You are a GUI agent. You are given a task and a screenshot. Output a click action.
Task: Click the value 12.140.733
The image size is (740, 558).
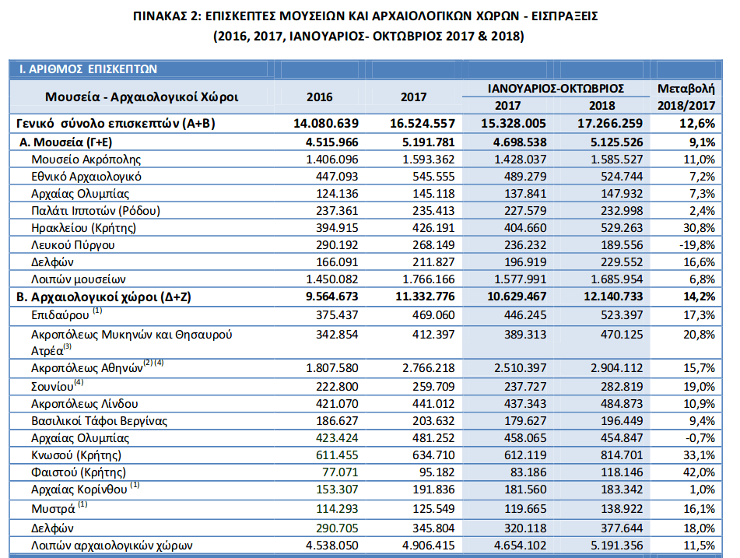(613, 297)
